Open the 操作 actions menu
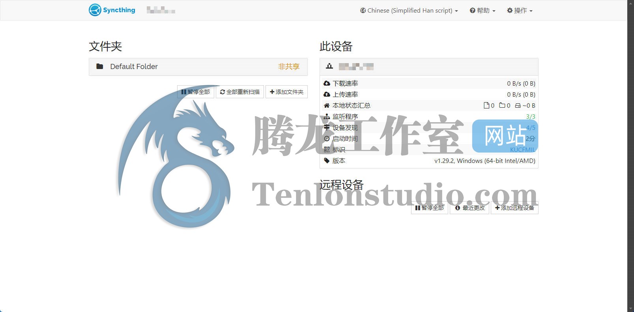This screenshot has width=634, height=312. click(x=520, y=11)
